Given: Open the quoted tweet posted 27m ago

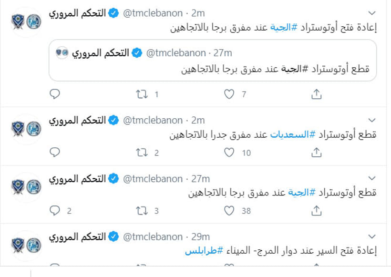Looking at the screenshot, I should pos(213,60).
